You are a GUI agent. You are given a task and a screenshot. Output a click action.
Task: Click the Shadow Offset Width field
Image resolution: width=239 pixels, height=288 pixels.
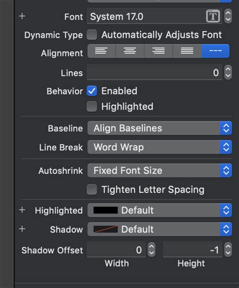coord(116,250)
